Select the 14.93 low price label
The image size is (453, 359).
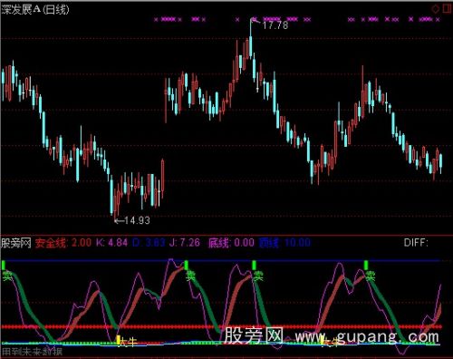(137, 220)
